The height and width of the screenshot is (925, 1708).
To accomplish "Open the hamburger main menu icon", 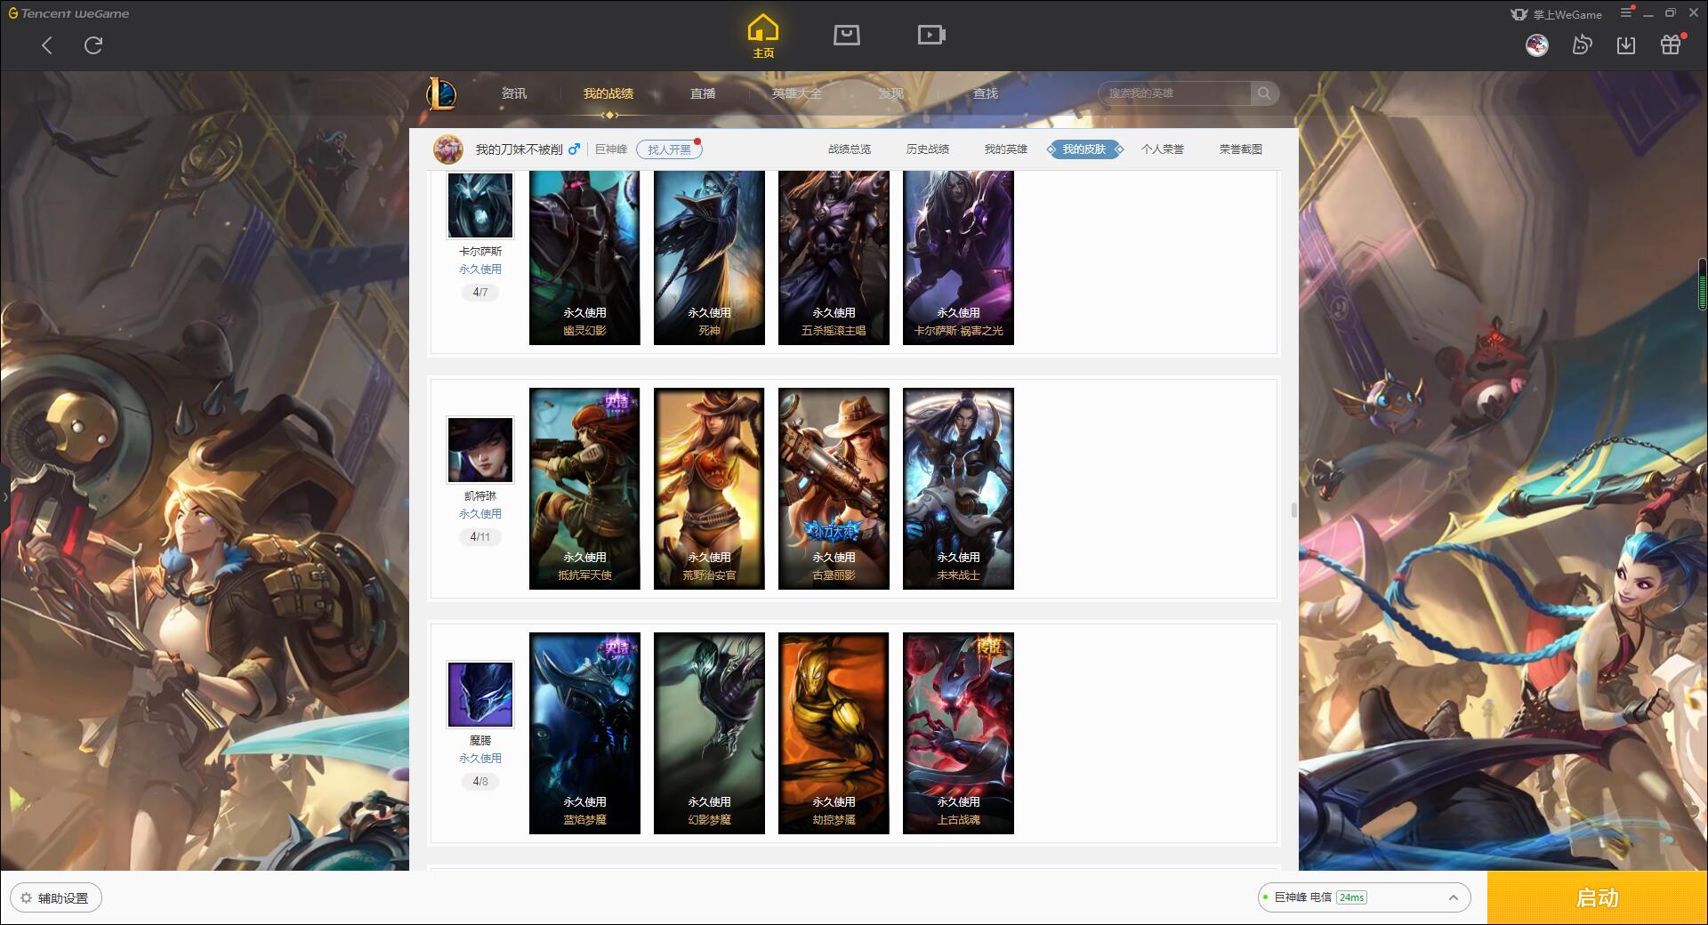I will click(1626, 12).
